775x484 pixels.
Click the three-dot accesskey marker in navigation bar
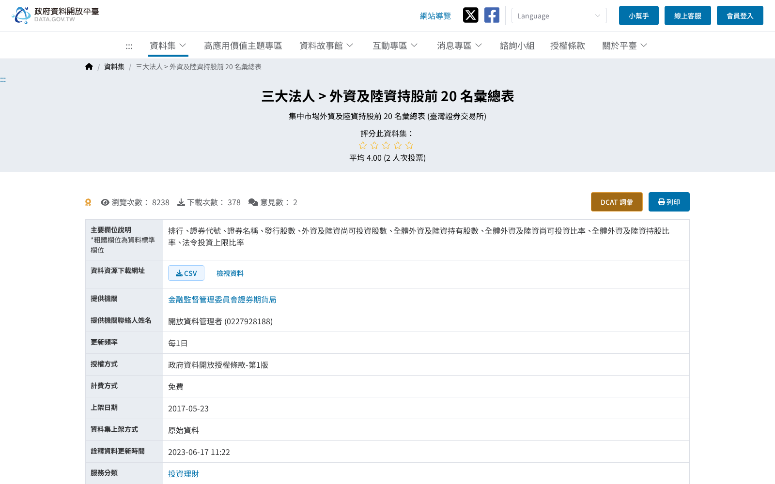coord(129,46)
